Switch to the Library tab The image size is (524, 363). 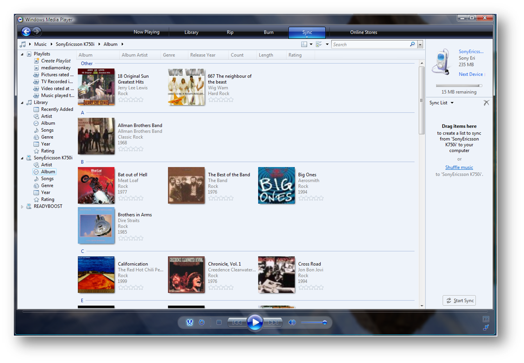coord(191,32)
